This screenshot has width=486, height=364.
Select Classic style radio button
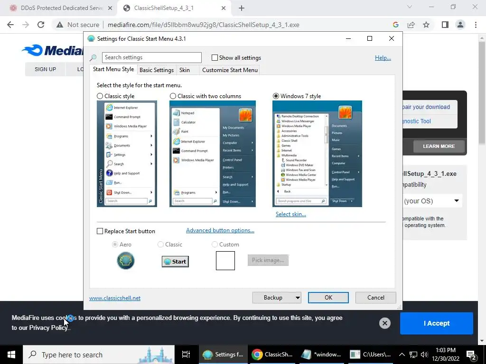point(100,96)
